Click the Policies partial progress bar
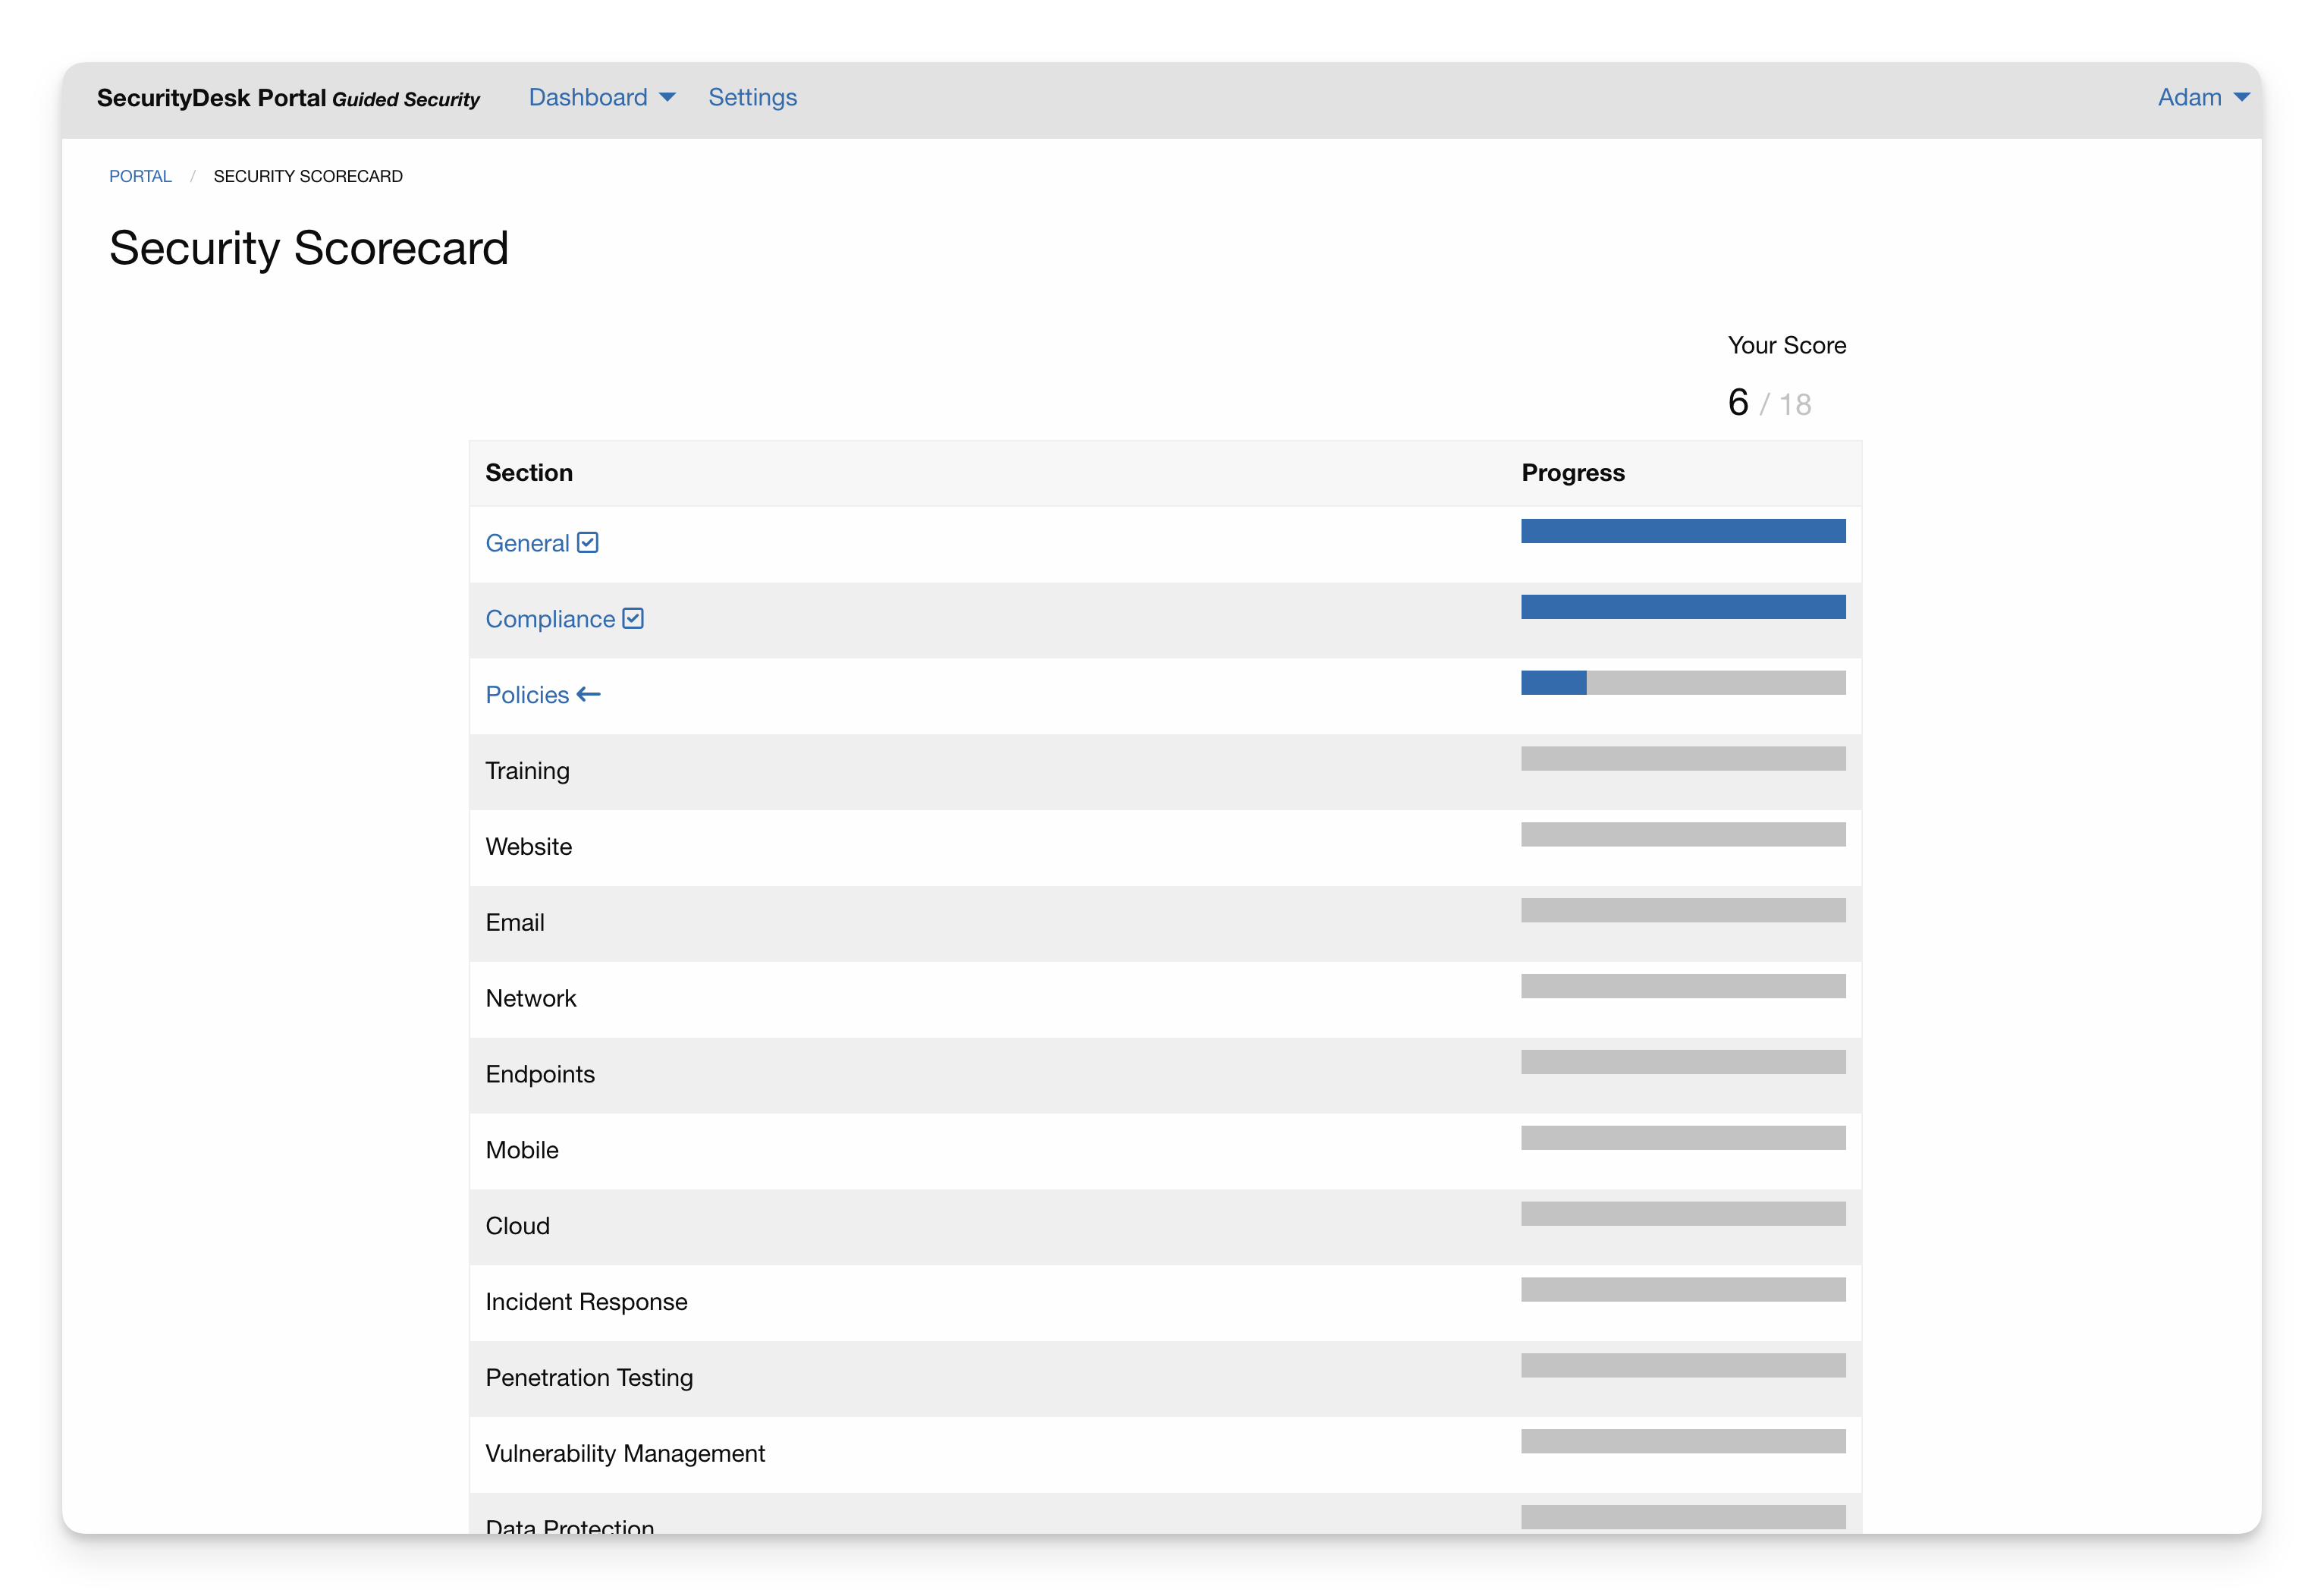The height and width of the screenshot is (1596, 2324). coord(1682,683)
